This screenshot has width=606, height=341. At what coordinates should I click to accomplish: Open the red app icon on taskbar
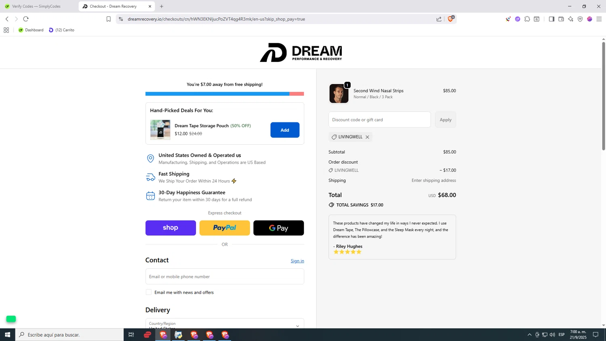[147, 335]
